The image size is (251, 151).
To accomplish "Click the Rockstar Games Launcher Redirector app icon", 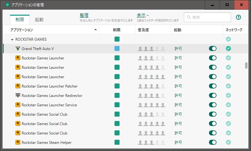I will [x=18, y=95].
